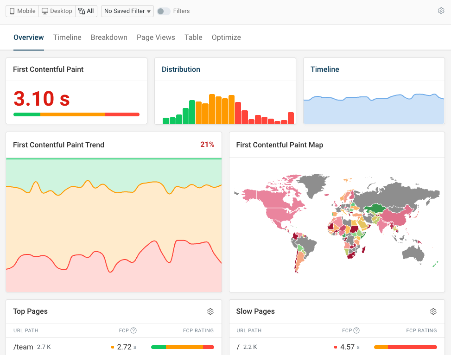451x355 pixels.
Task: Open the Top Pages settings gear
Action: [x=210, y=311]
